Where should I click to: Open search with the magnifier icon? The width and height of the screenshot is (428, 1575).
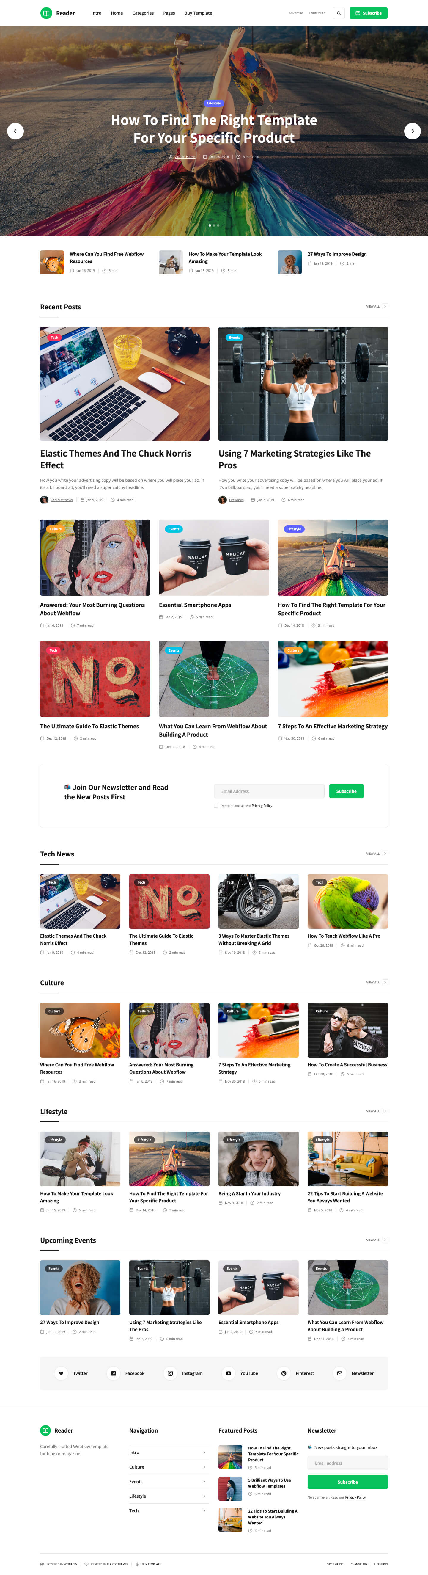pos(339,13)
